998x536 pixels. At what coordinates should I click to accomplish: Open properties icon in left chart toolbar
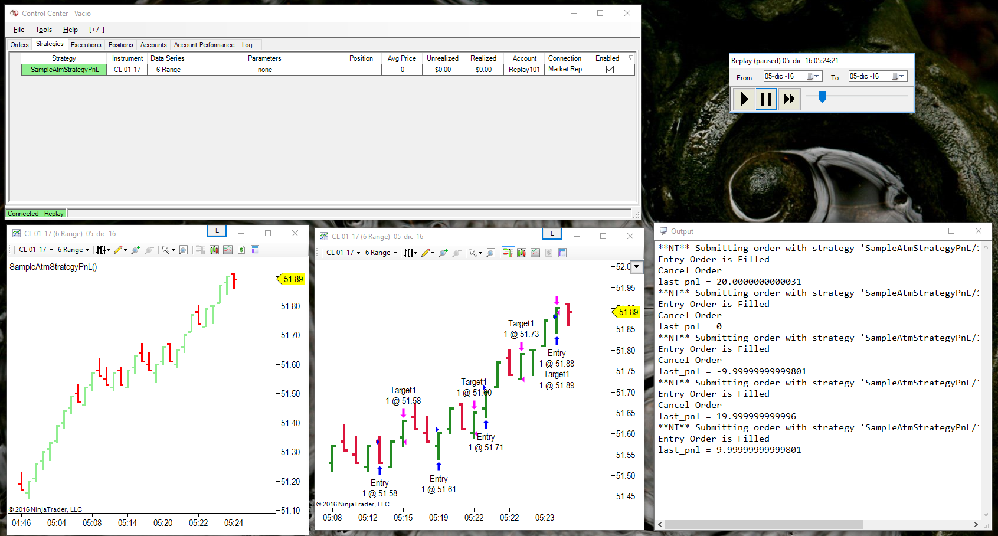[255, 250]
